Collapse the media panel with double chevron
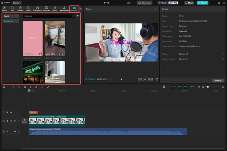 (x=81, y=9)
